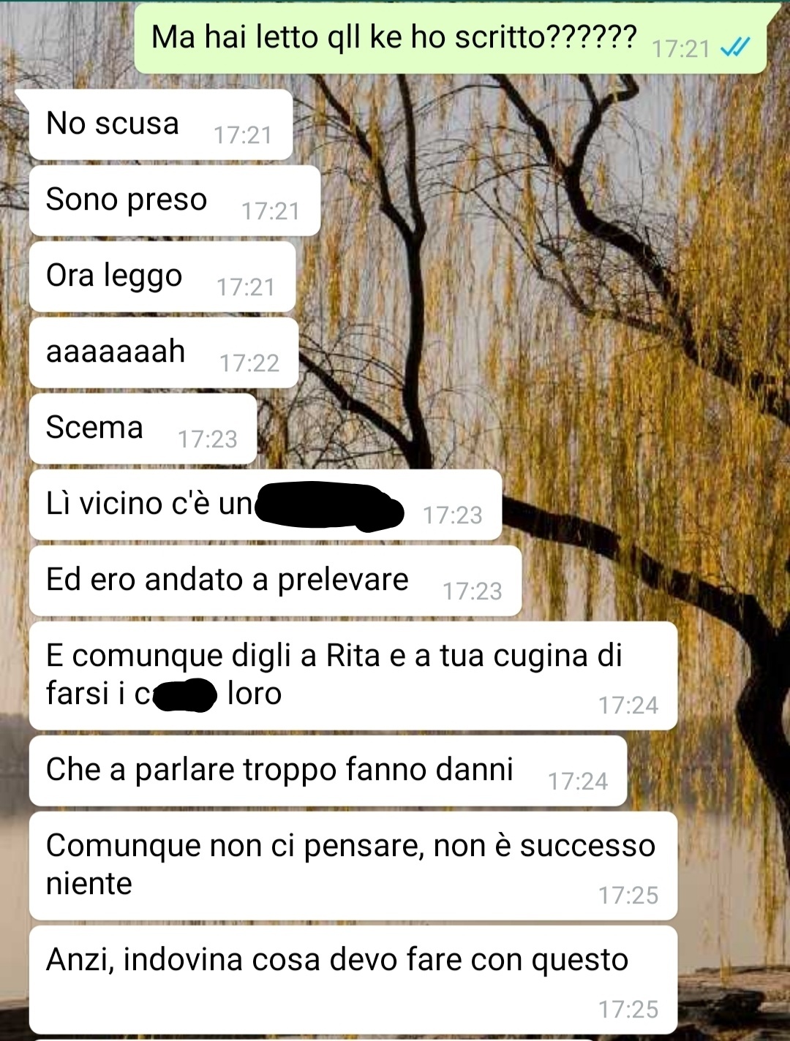Tap the 'Comunque non ci pensare' message
This screenshot has height=1041, width=790.
[353, 866]
